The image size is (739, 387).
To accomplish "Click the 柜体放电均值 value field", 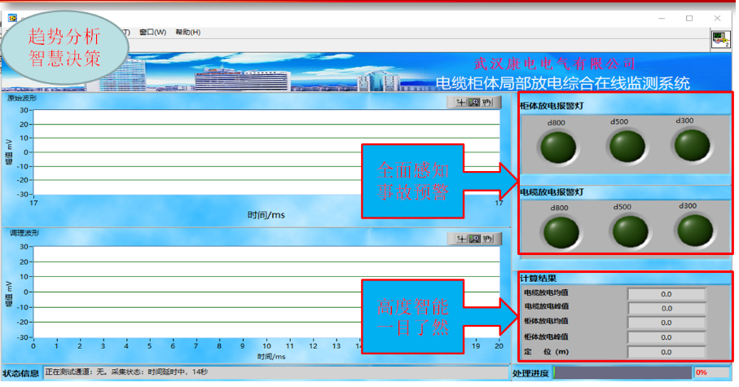I will pos(666,323).
